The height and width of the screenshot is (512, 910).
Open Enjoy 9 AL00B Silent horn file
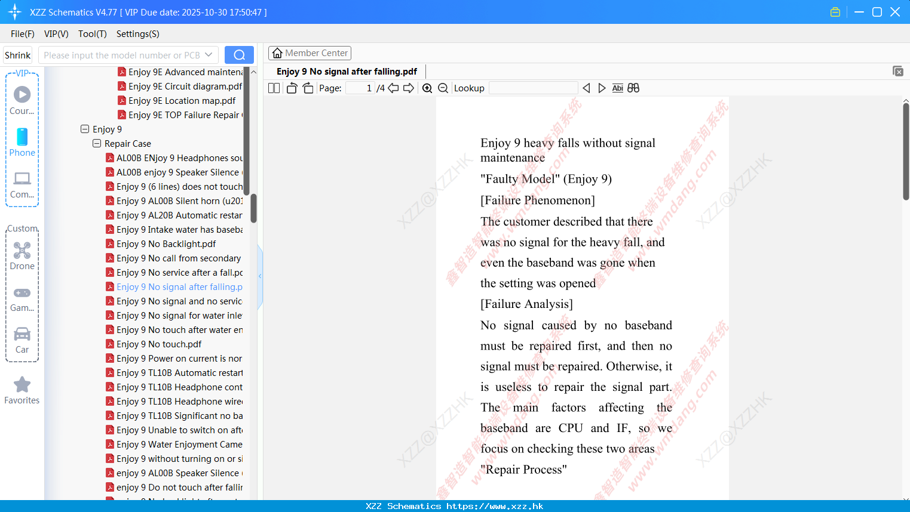point(174,201)
